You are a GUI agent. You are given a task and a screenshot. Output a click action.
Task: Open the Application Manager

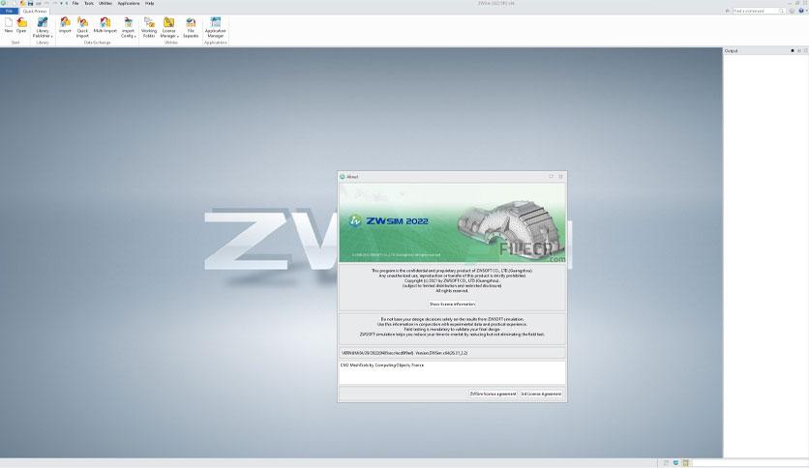215,27
